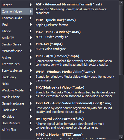Open the User Defined category
The image size is (124, 140).
click(x=17, y=123)
